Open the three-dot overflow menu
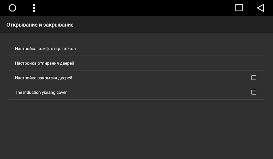Screen dimensions: 273x159 click(34, 8)
